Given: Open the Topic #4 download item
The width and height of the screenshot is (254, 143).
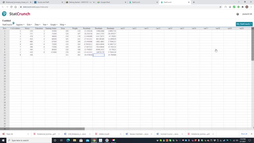Looking at the screenshot, I should [x=10, y=134].
